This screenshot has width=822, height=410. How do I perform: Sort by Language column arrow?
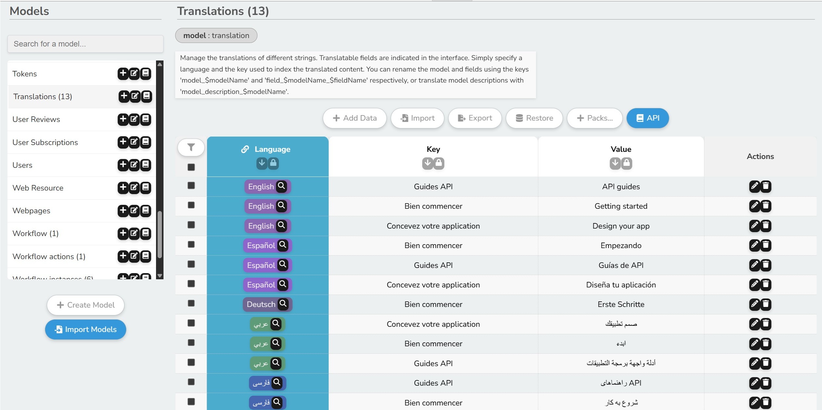[262, 163]
